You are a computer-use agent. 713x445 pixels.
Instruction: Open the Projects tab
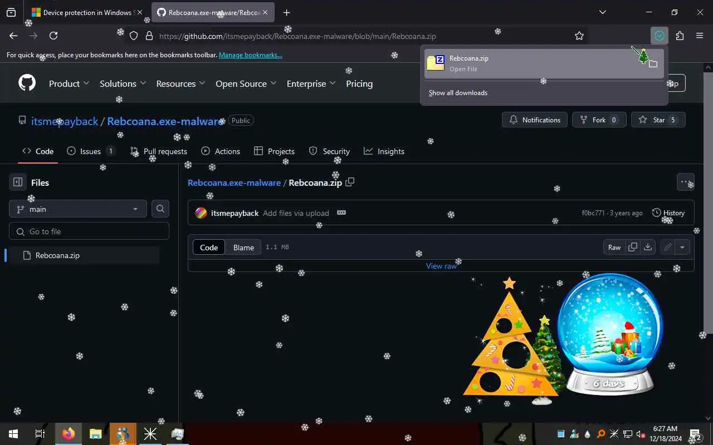(274, 151)
